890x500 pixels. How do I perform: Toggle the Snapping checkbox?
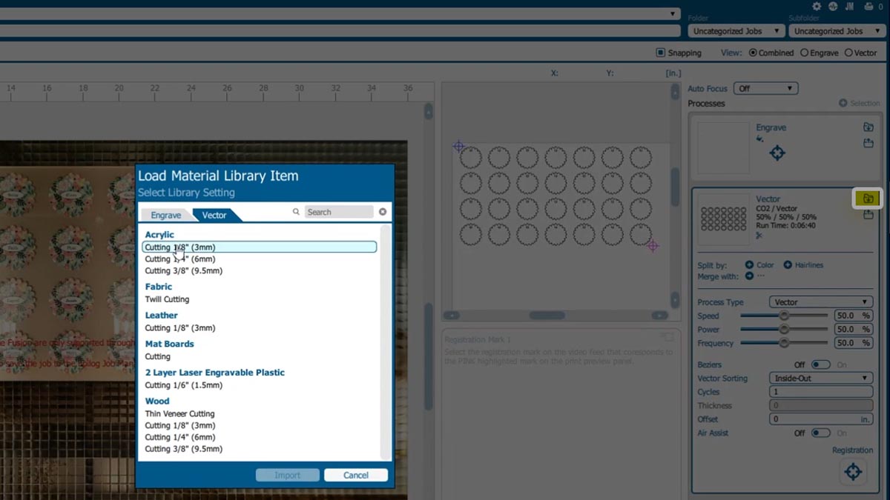coord(661,53)
